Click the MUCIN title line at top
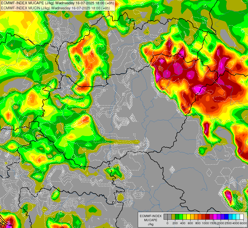Viewport: 248px width, 228px height. click(55, 8)
